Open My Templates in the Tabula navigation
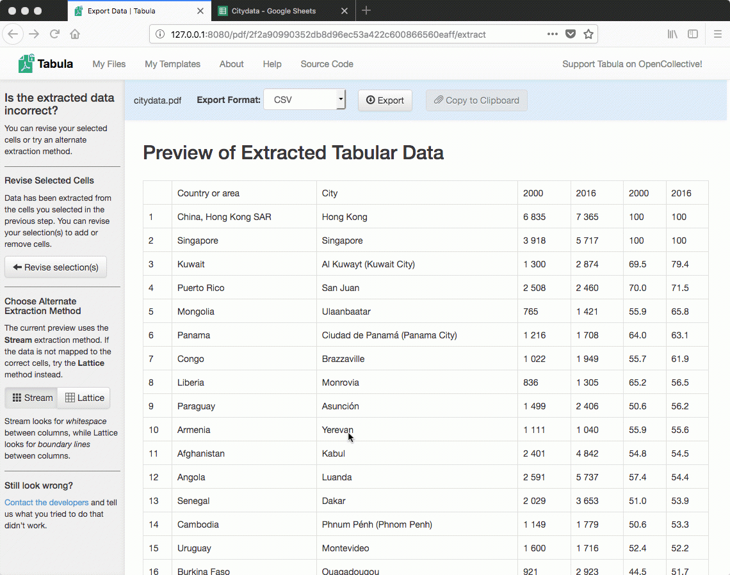The image size is (730, 575). (x=172, y=64)
